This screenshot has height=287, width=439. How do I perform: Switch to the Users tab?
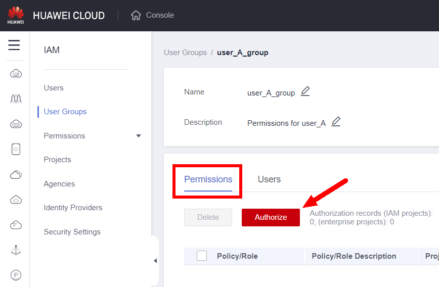(269, 179)
